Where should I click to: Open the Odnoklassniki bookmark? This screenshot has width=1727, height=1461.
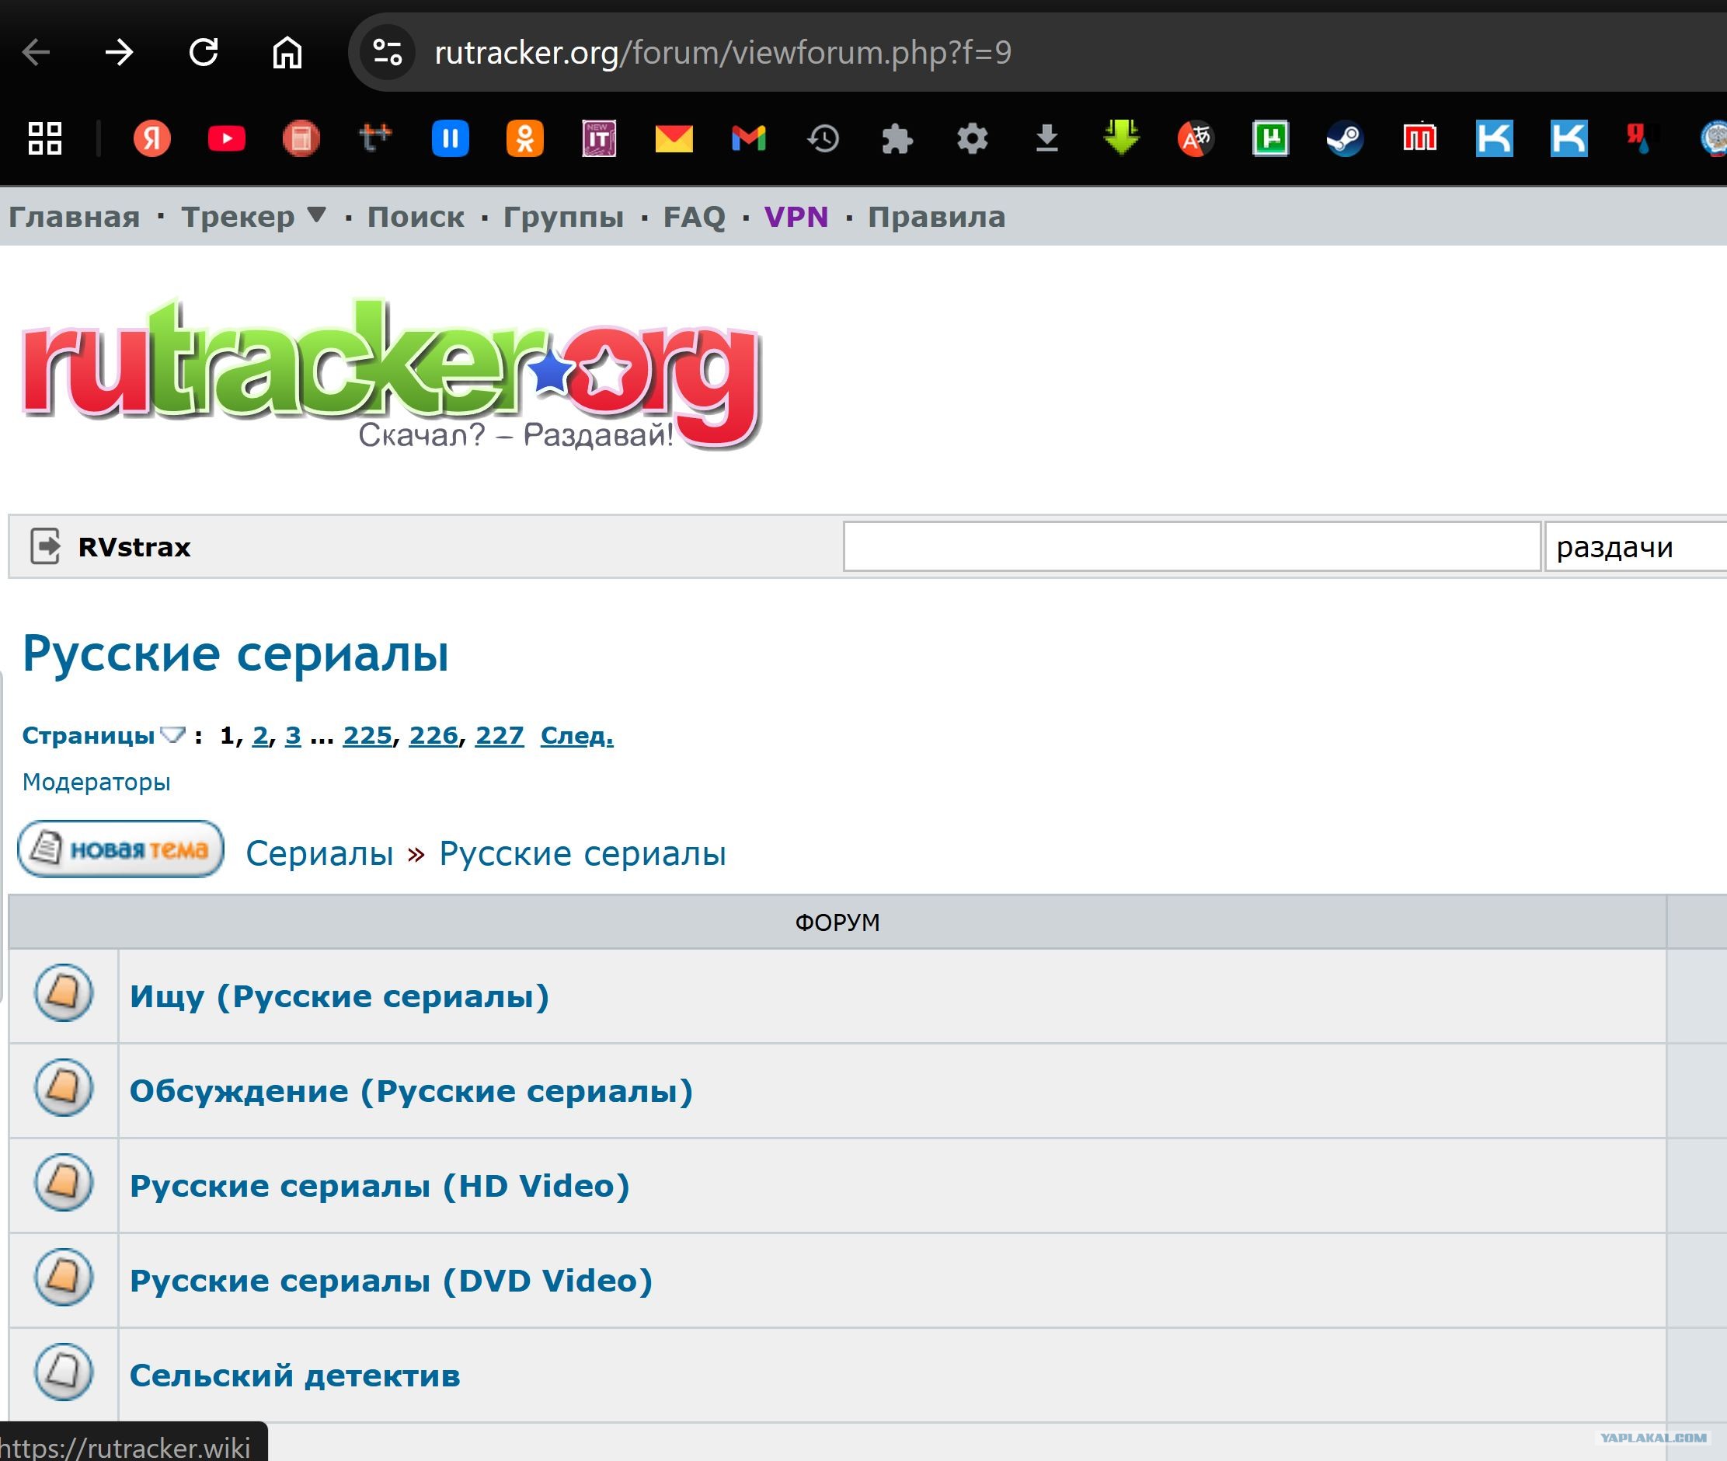[x=525, y=138]
